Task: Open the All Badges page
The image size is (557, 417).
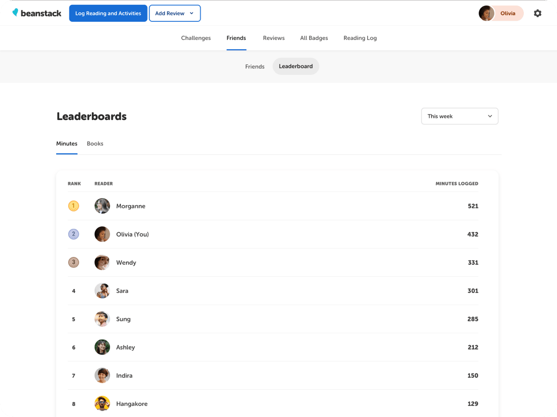Action: [314, 38]
